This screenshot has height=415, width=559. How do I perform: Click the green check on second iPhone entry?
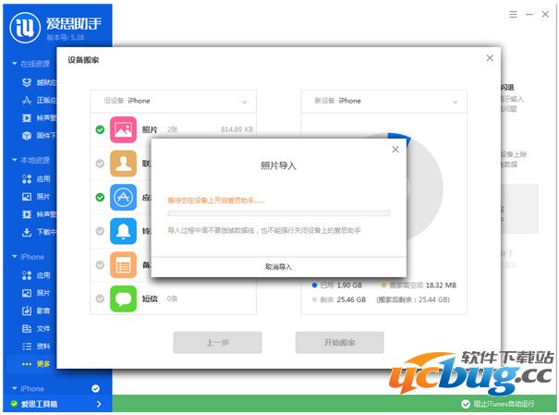click(x=95, y=388)
